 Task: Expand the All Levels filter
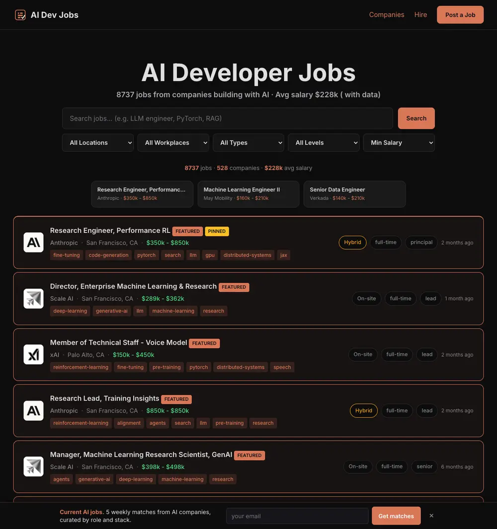324,143
